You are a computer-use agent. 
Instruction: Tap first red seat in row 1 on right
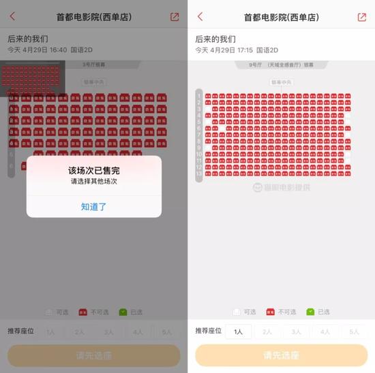tap(208, 96)
